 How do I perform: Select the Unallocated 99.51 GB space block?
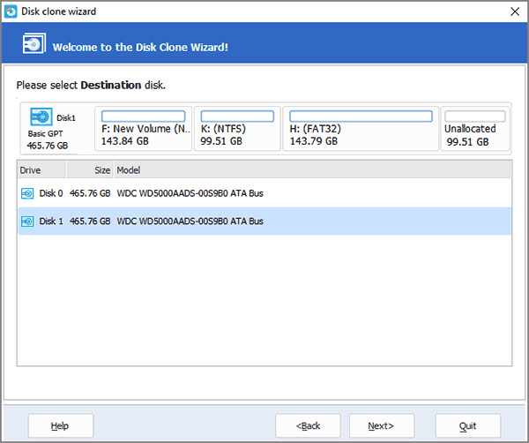pos(475,129)
